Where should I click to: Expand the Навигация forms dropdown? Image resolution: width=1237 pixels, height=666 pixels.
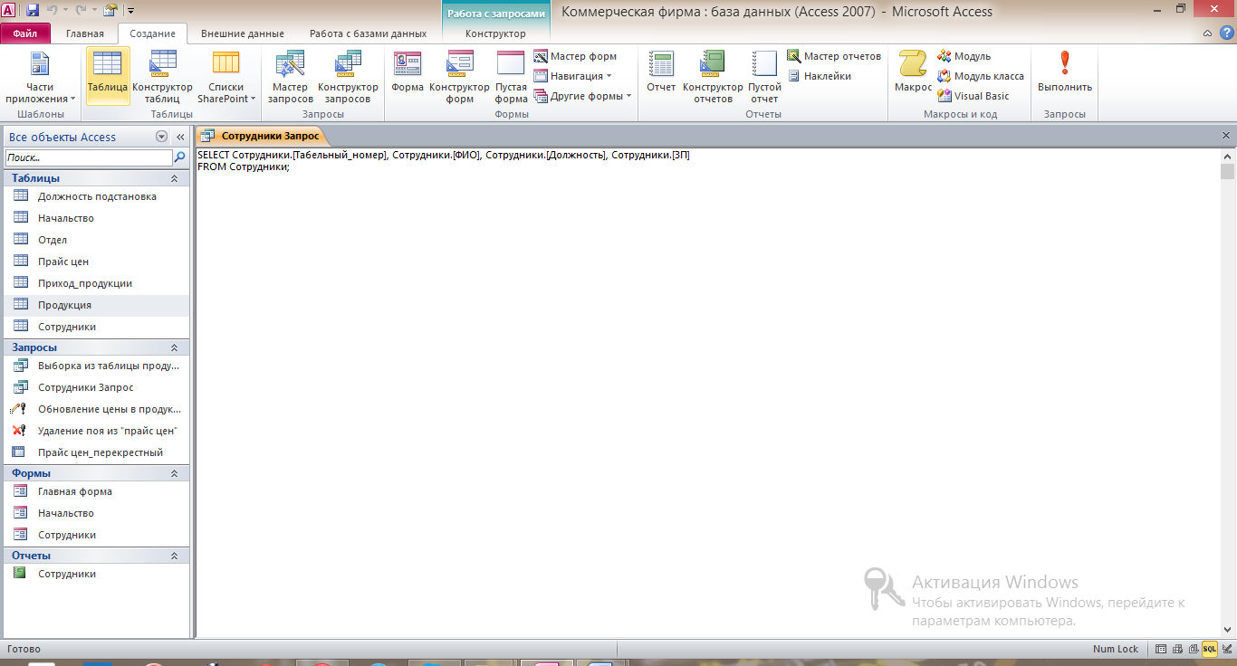click(572, 76)
